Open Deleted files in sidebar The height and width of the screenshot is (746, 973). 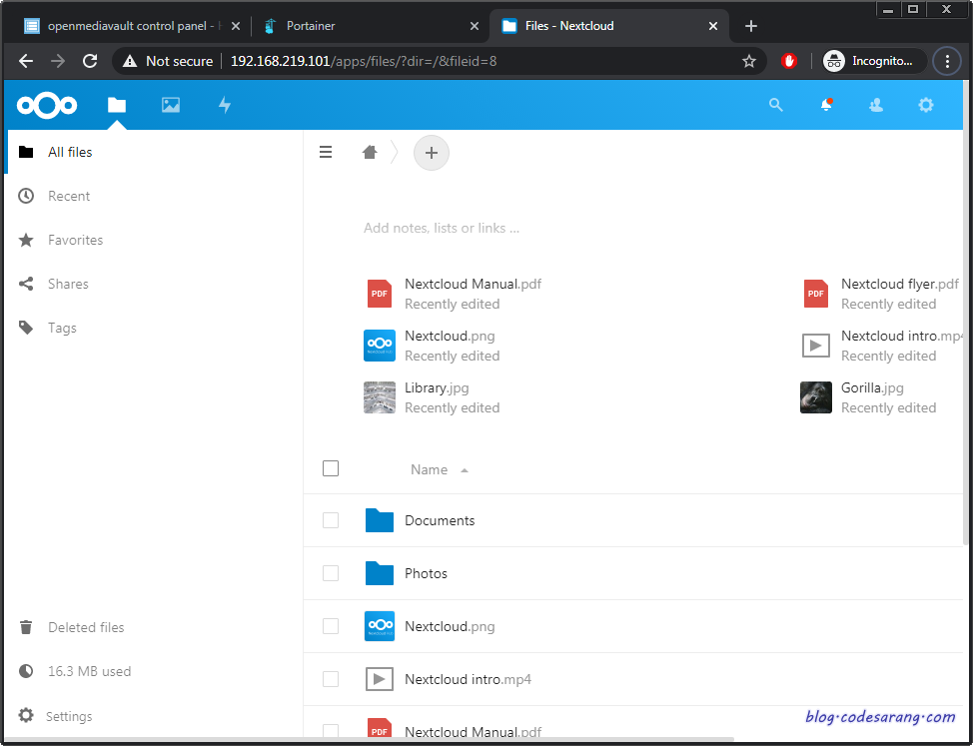click(x=154, y=627)
